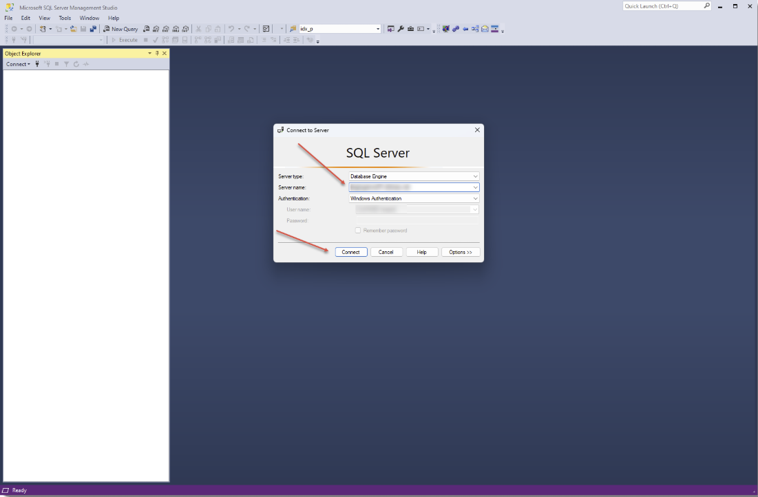758x497 pixels.
Task: Click the Database Engine Query icon
Action: pyautogui.click(x=146, y=29)
